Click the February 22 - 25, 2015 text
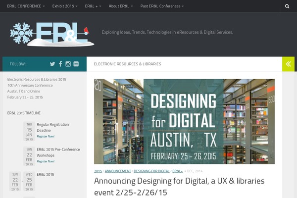This screenshot has width=297, height=198. coord(25,97)
